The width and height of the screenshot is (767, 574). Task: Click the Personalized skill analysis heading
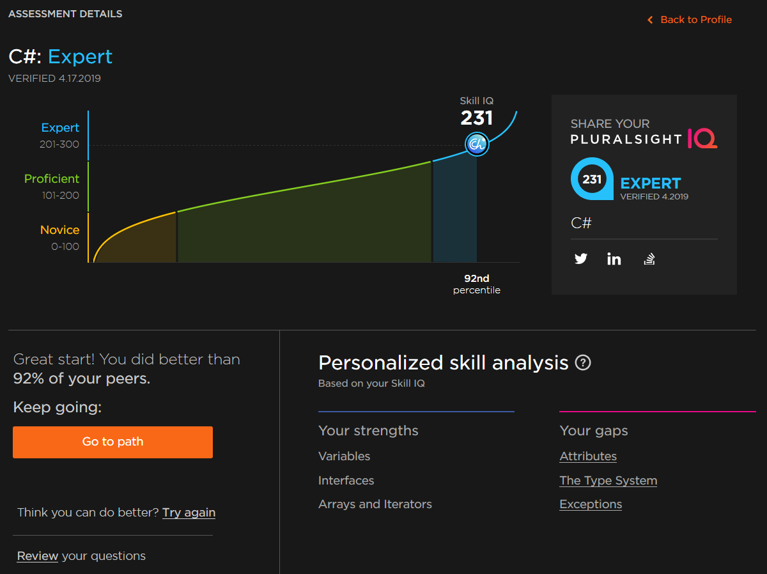pos(444,363)
